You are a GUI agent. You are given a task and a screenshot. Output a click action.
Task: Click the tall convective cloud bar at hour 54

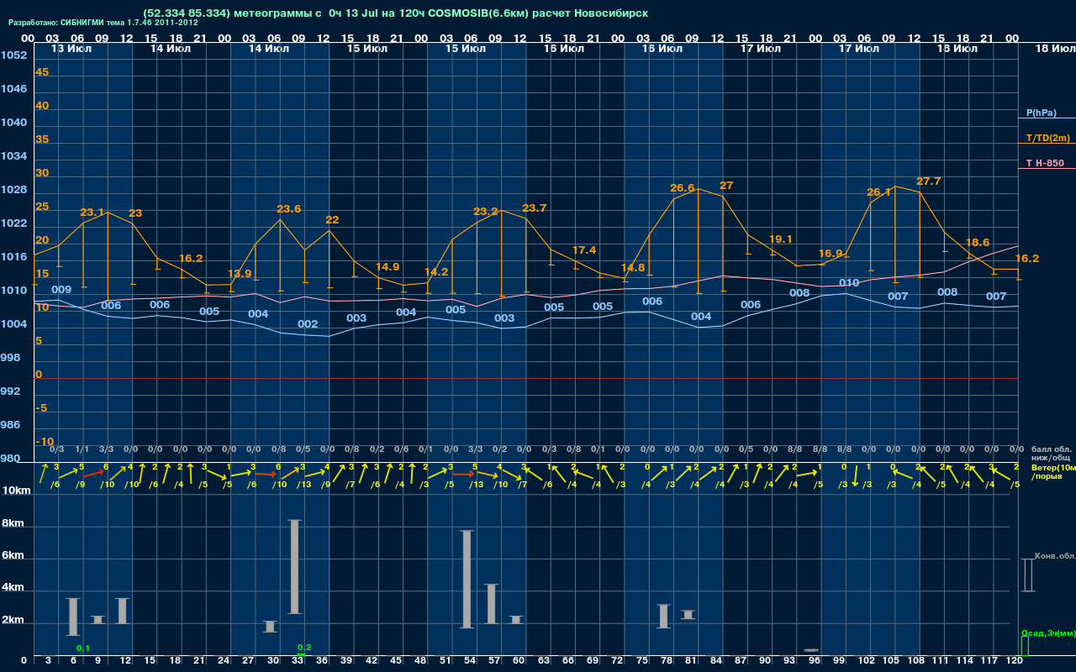pos(467,580)
